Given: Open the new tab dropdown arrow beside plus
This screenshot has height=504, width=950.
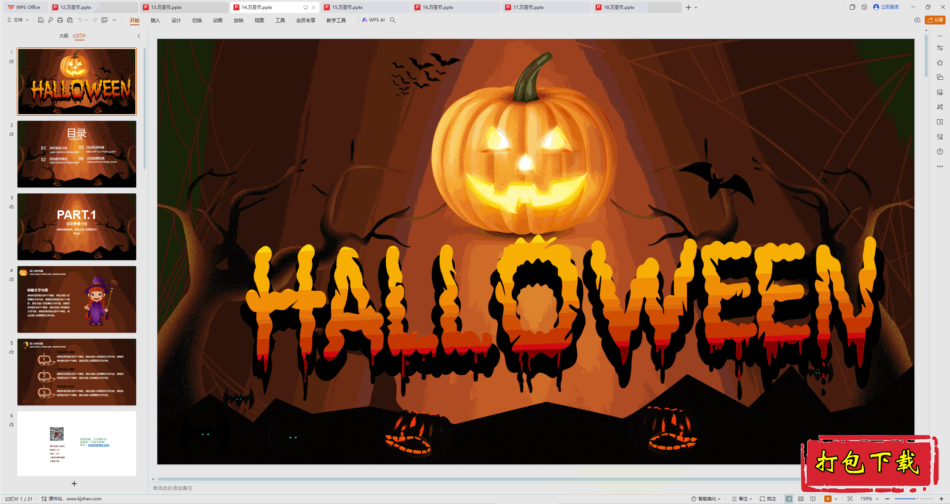Looking at the screenshot, I should coord(696,7).
